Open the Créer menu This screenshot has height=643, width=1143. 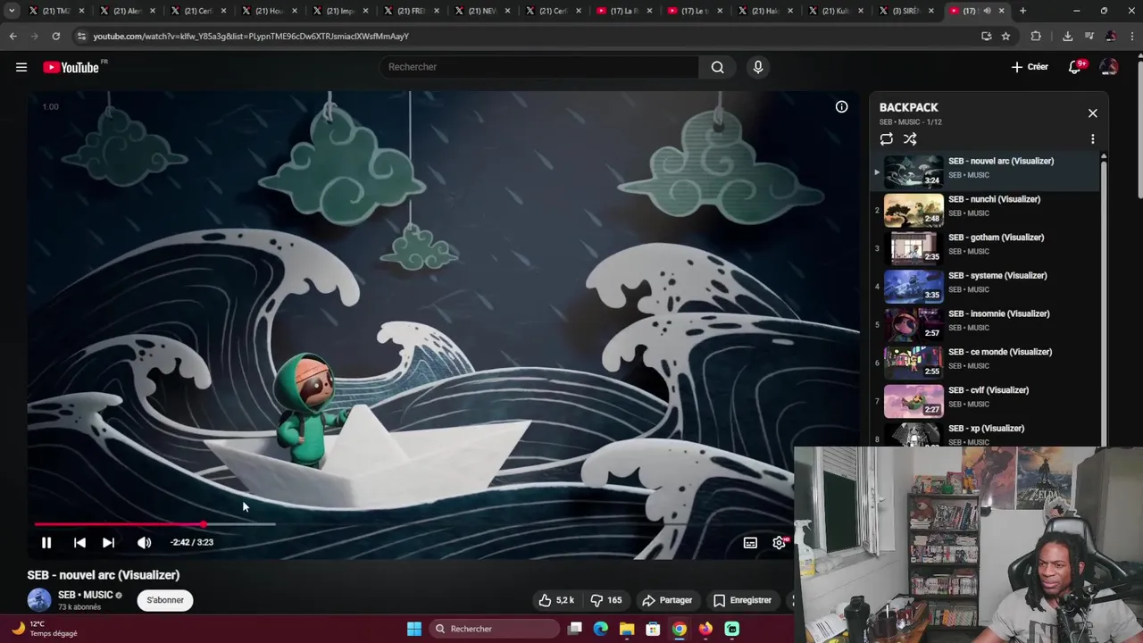pyautogui.click(x=1030, y=67)
